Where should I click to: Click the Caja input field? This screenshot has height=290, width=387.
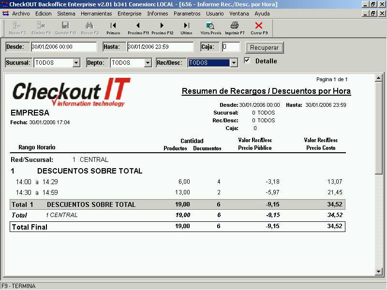click(231, 47)
